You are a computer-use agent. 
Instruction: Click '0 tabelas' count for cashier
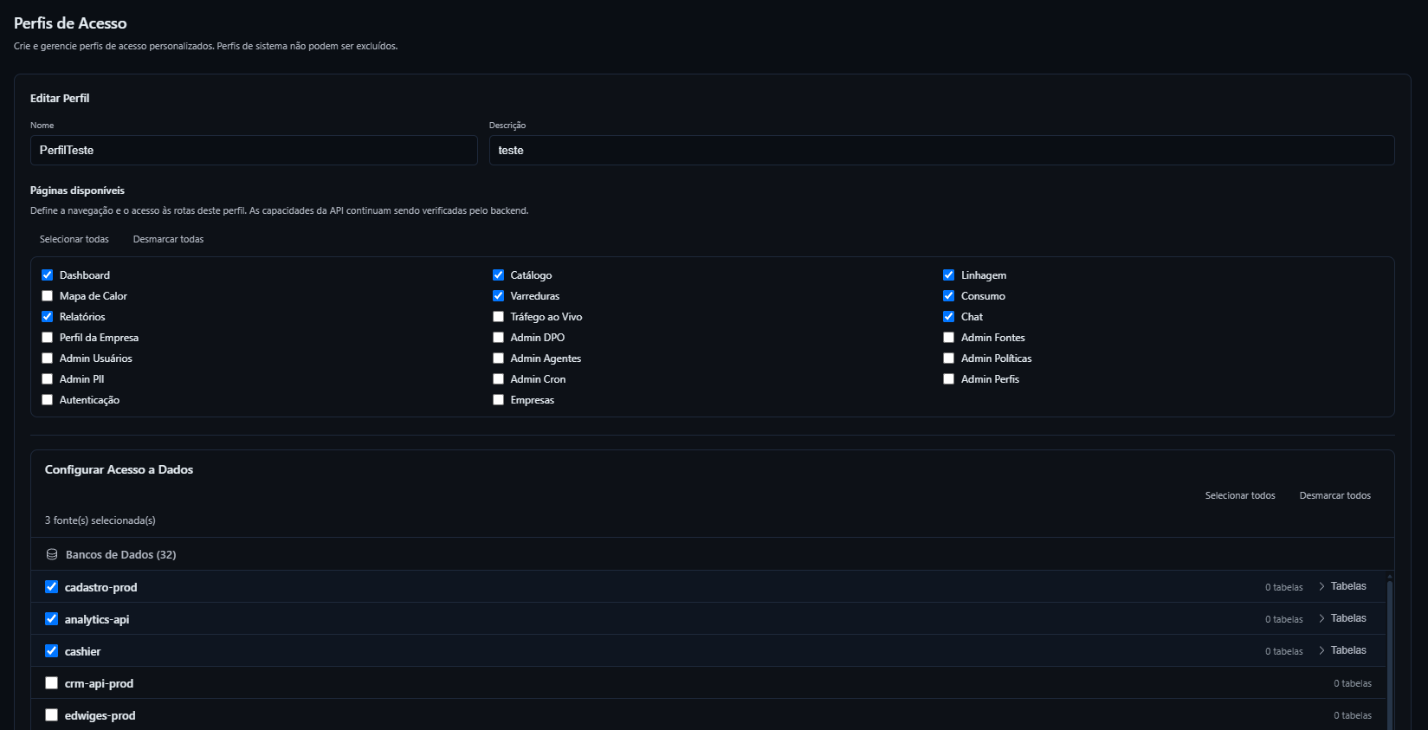point(1284,651)
